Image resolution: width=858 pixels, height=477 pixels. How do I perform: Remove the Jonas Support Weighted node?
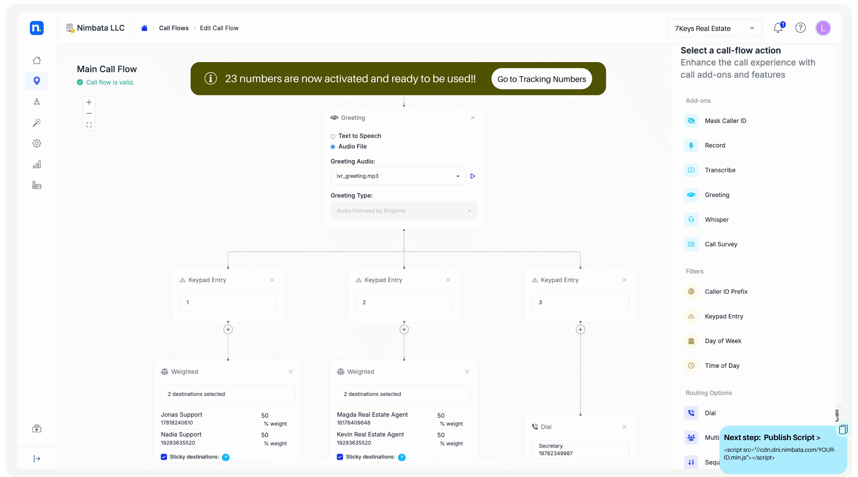click(x=291, y=372)
